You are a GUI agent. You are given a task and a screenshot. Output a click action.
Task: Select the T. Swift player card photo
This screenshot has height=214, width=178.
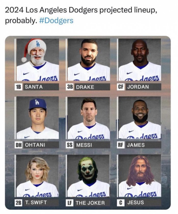point(38,176)
